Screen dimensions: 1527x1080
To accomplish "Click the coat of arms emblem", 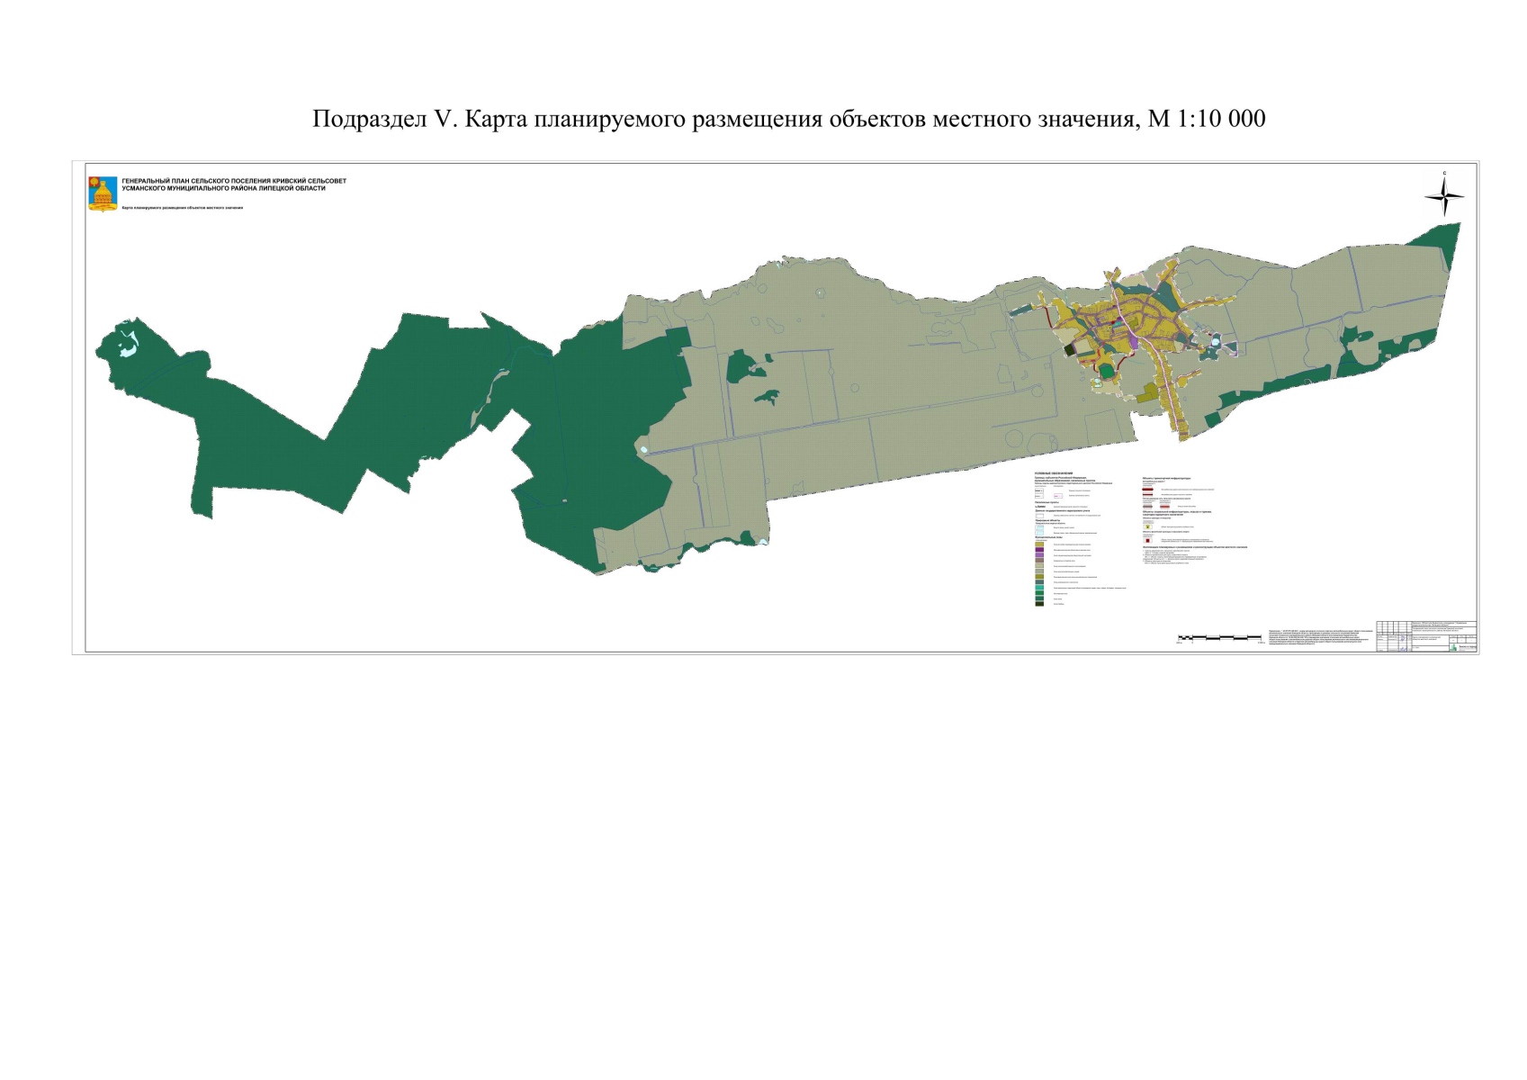I will (103, 193).
